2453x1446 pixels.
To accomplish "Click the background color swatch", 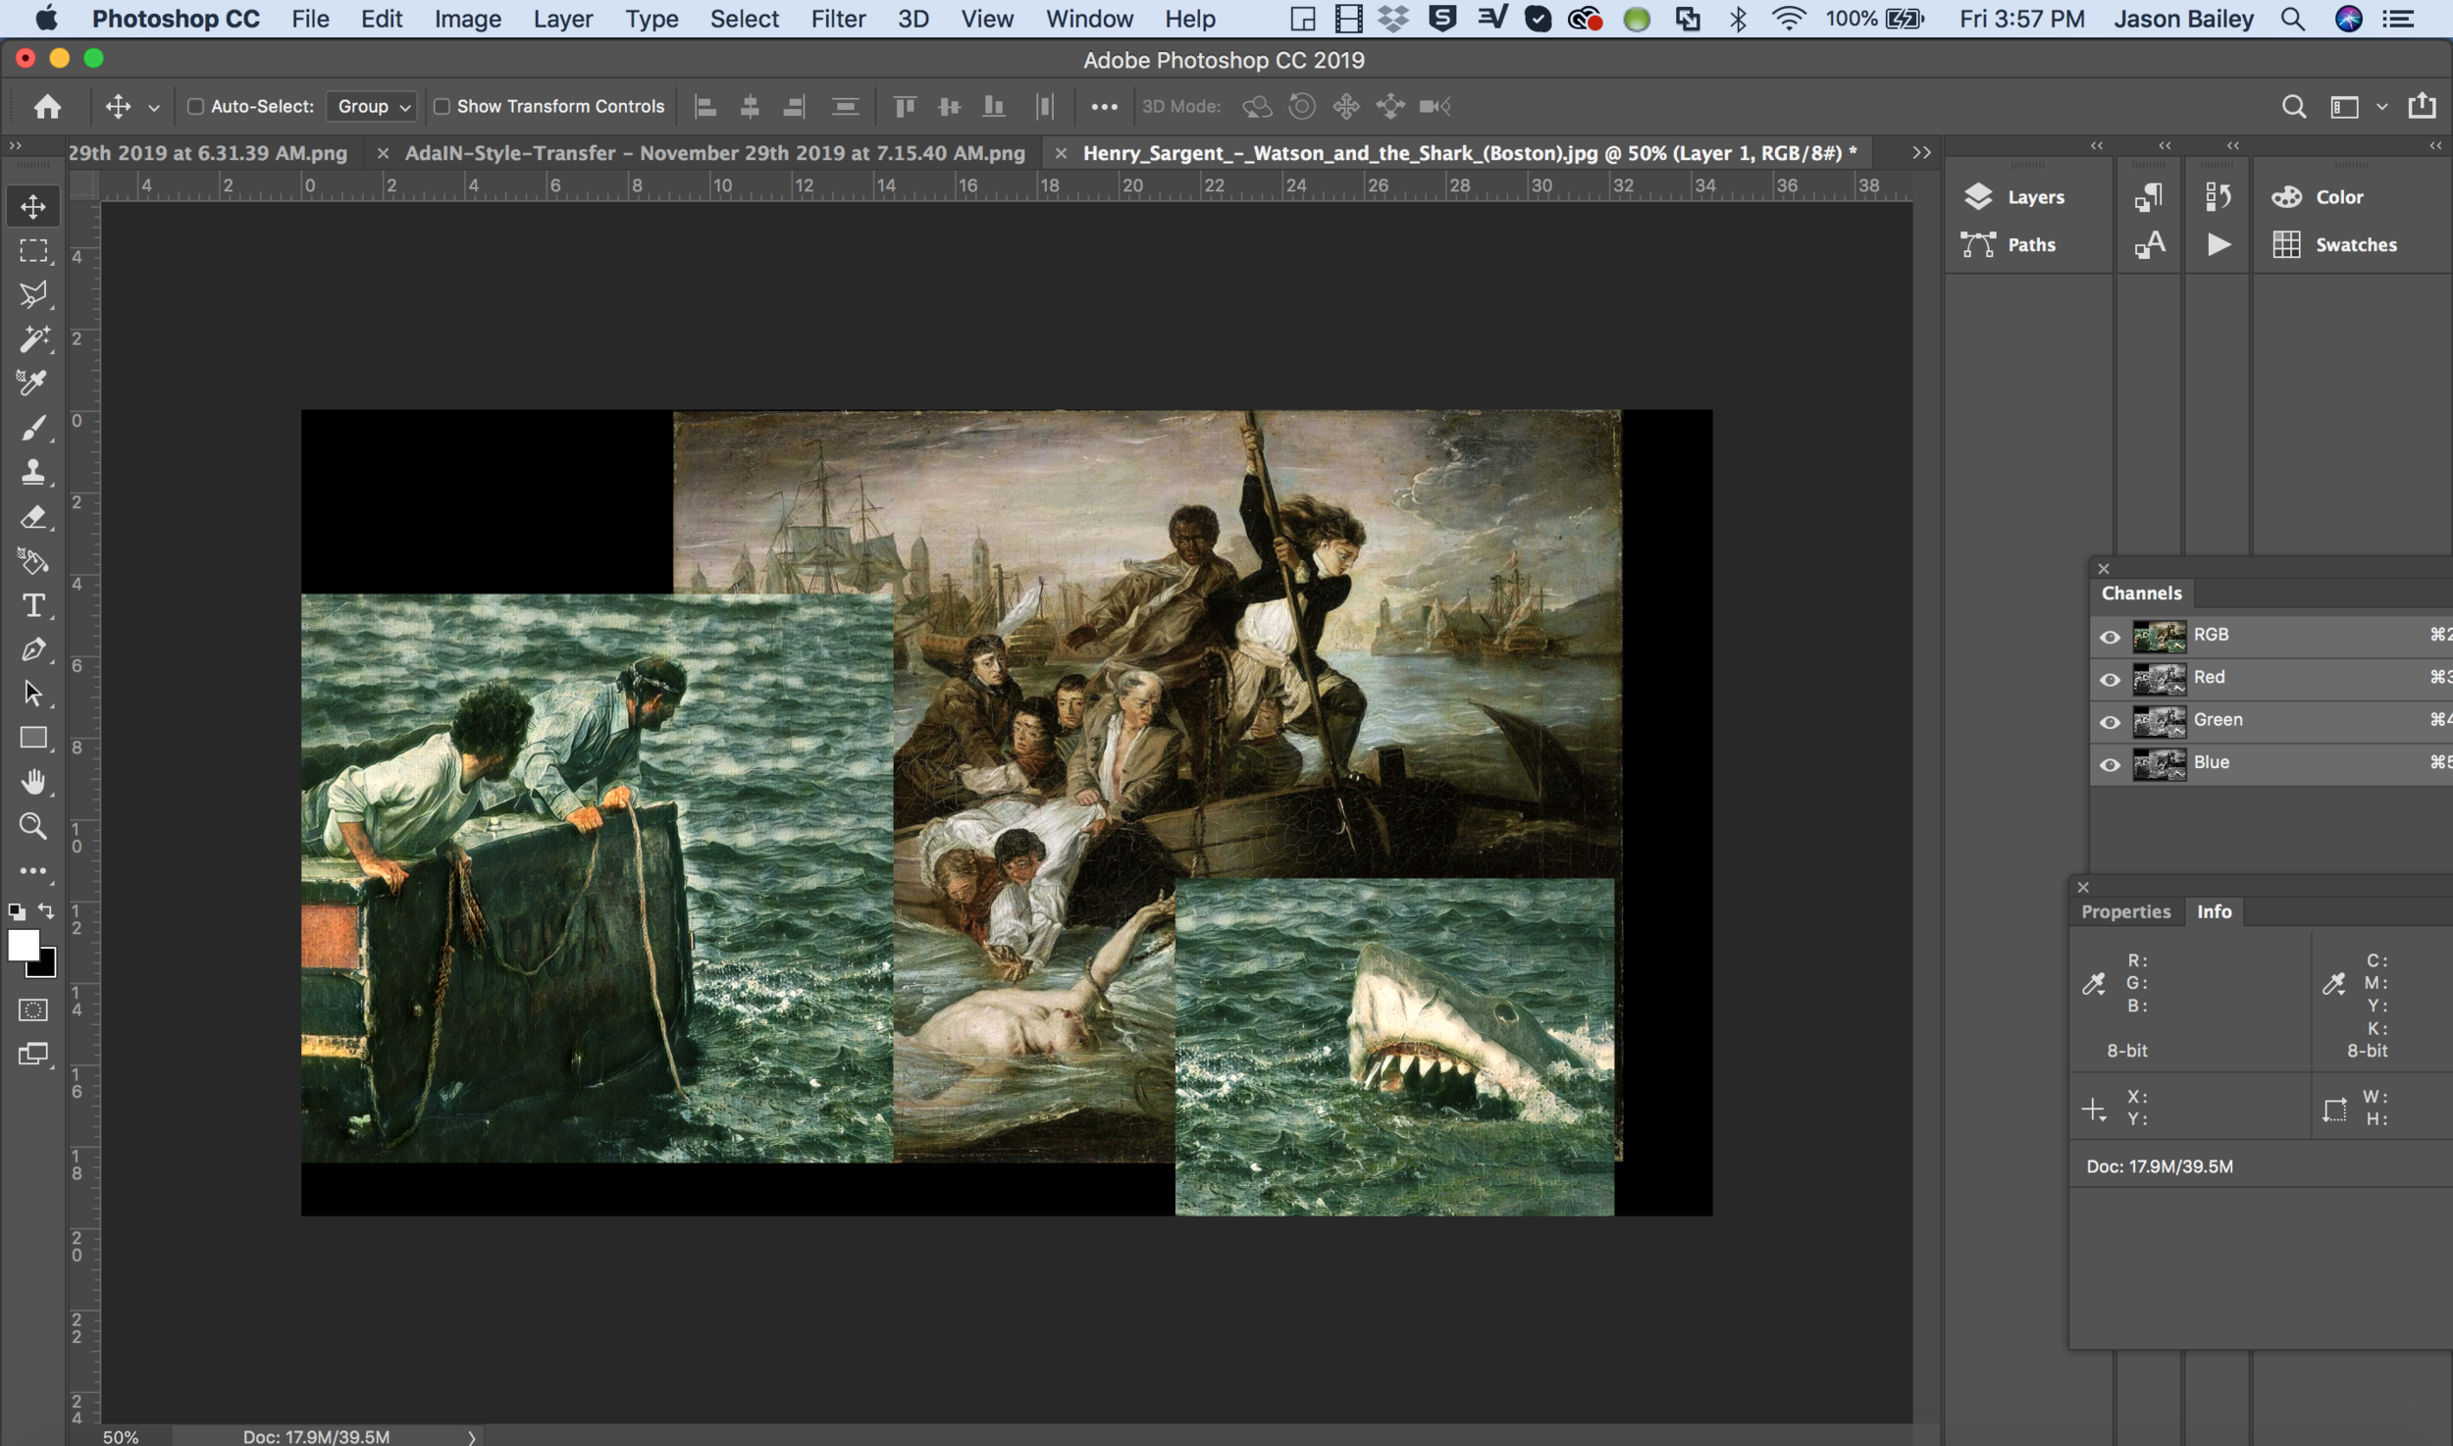I will 46,968.
